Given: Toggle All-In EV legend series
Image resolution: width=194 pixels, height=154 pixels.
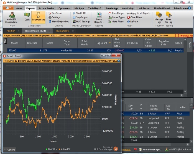Looking at the screenshot, I should tap(64, 149).
